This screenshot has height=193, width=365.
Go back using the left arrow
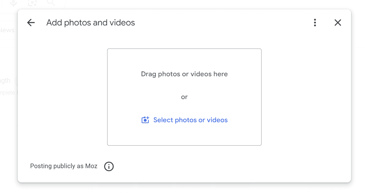[31, 23]
